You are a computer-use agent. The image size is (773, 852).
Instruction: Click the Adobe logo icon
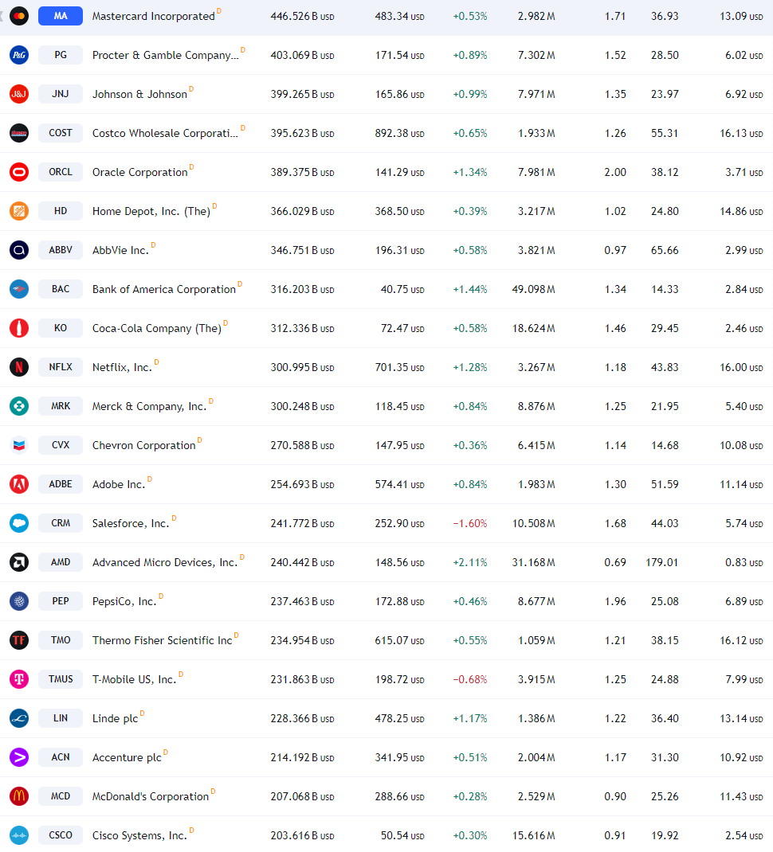coord(19,484)
